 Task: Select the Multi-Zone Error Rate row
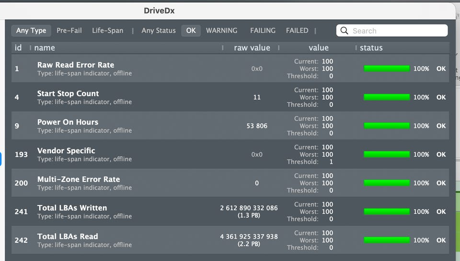coord(230,183)
